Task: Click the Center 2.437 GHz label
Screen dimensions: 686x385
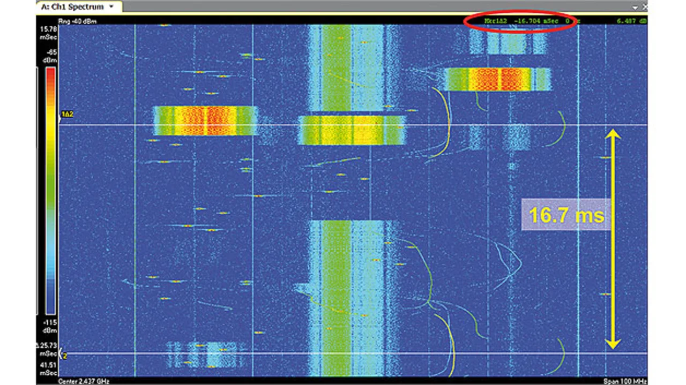Action: [x=84, y=381]
